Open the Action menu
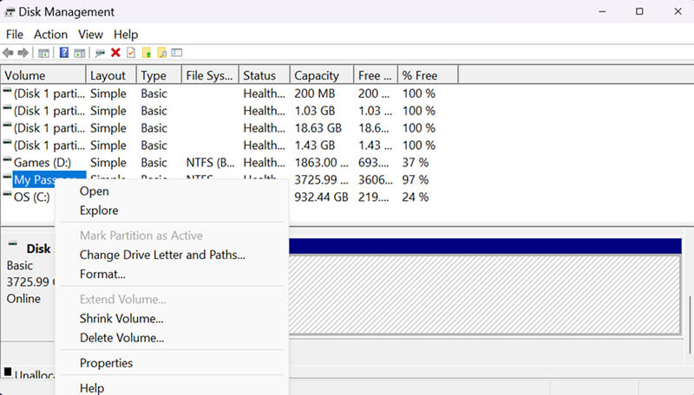694x395 pixels. click(x=51, y=35)
